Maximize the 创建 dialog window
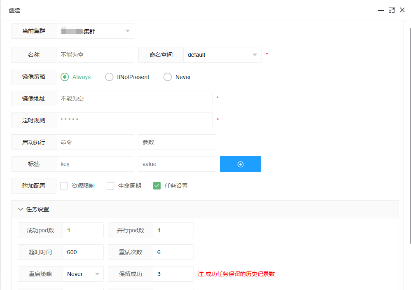This screenshot has height=290, width=411. (x=392, y=10)
